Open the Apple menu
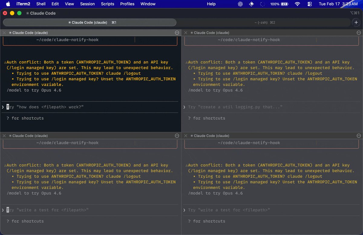The width and height of the screenshot is (363, 235). click(8, 4)
